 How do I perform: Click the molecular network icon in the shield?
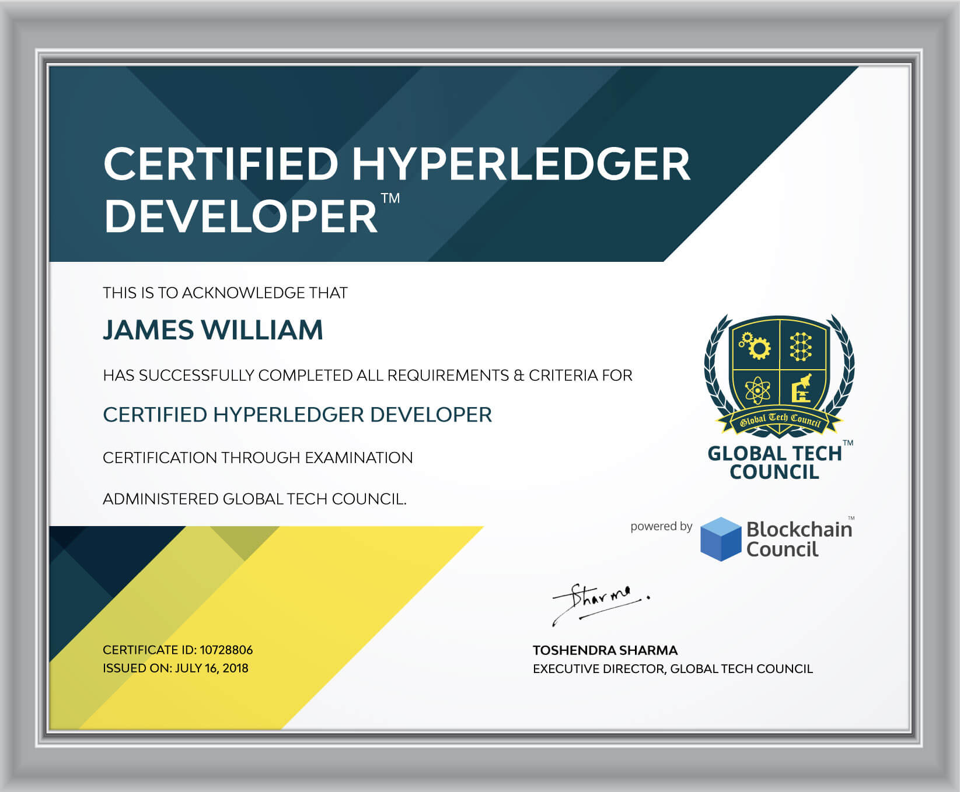click(801, 346)
